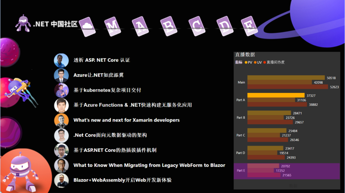Select the Part C 直播间热度 bar valued 26546
Screen dimensions: 345x193
point(268,140)
